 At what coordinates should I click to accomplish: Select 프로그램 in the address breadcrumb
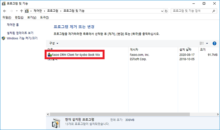tap(53, 11)
